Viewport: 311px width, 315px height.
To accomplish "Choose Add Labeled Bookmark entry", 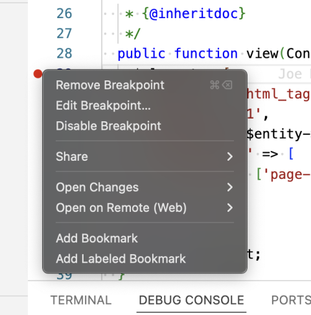I will [x=144, y=259].
